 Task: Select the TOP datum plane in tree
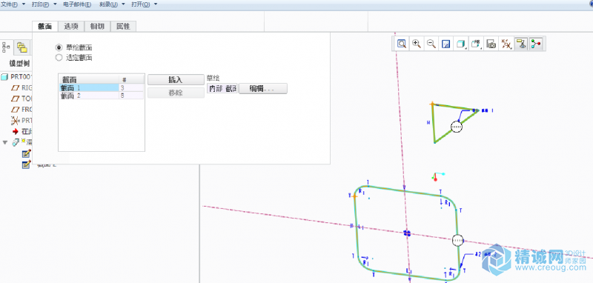pos(22,99)
